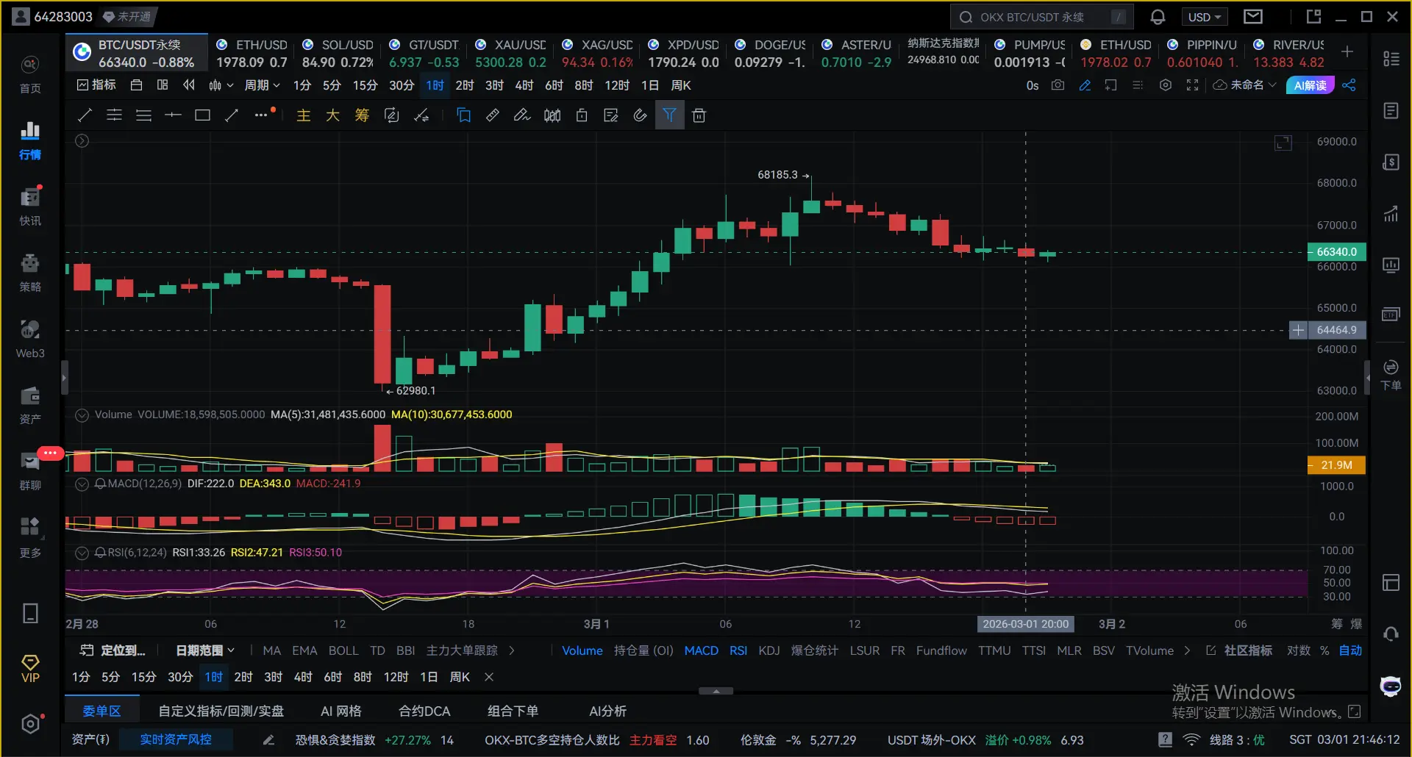This screenshot has height=757, width=1412.
Task: Open 社区指标 community indicators
Action: tap(1239, 650)
